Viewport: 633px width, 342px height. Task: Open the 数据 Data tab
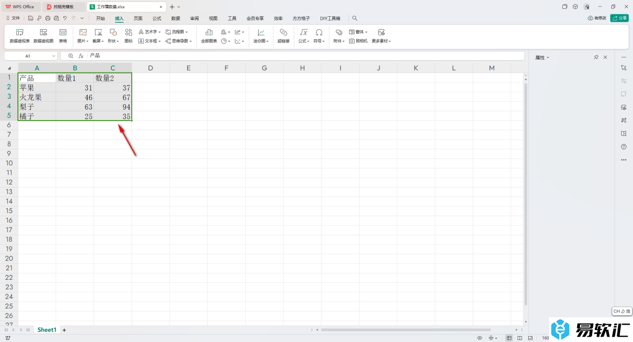click(x=176, y=18)
